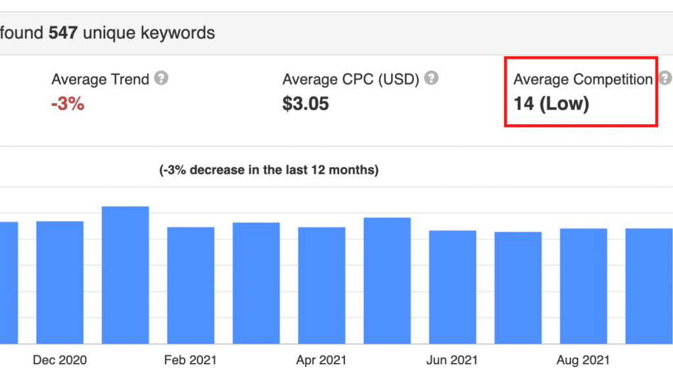This screenshot has width=673, height=380.
Task: Click the bar between Apr and Jun 2021
Action: pyautogui.click(x=387, y=281)
